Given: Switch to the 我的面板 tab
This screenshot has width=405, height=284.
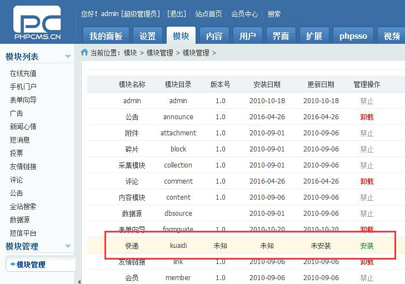Looking at the screenshot, I should point(106,36).
